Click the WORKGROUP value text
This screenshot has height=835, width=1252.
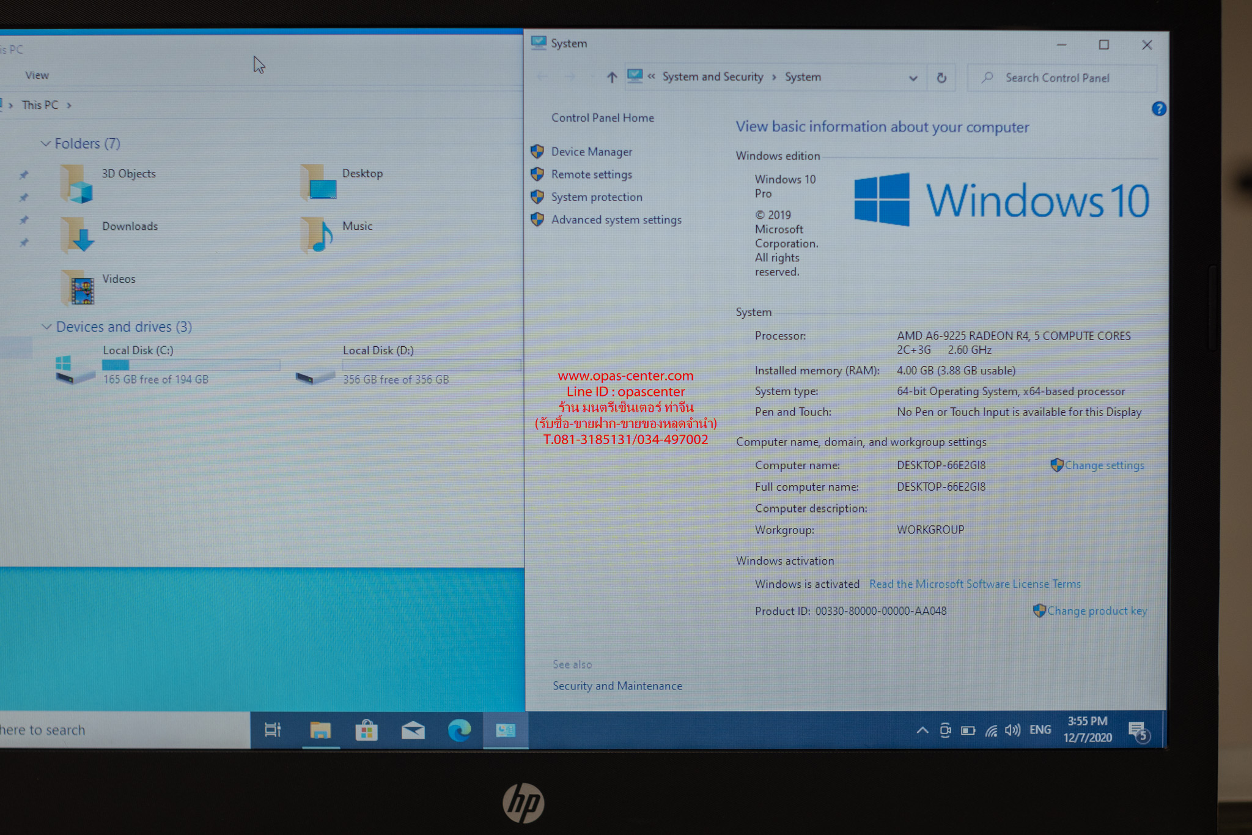[930, 530]
